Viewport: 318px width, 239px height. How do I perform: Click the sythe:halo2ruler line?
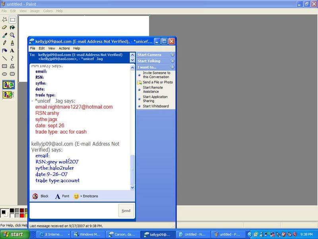pos(54,168)
